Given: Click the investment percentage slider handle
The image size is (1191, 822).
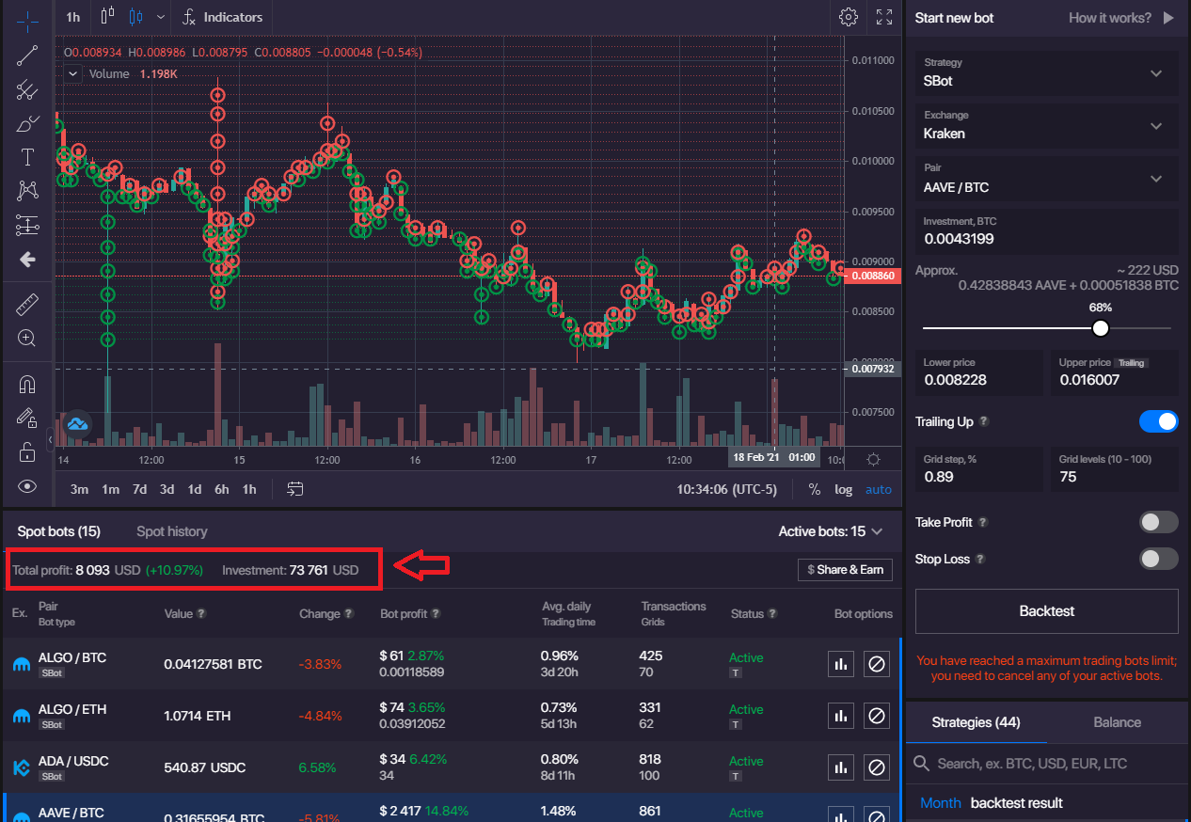Looking at the screenshot, I should coord(1100,328).
